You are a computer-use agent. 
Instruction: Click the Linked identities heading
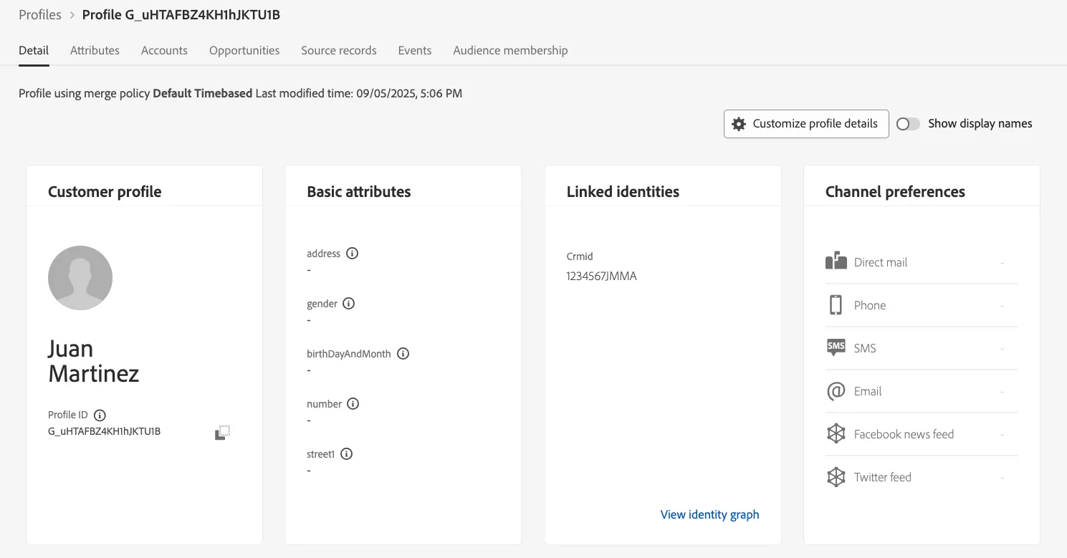pyautogui.click(x=623, y=191)
